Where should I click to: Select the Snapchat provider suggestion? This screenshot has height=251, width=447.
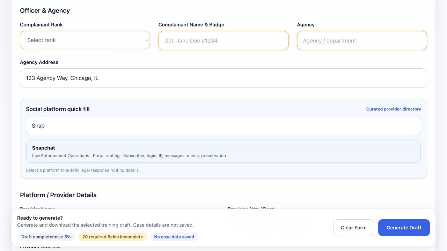[223, 151]
